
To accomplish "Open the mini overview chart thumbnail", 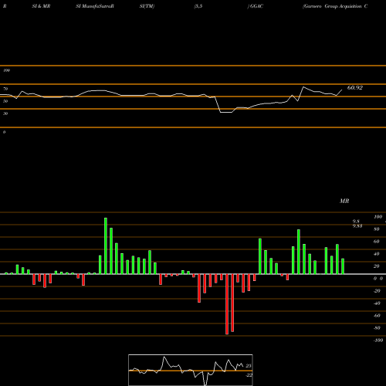I will tap(191, 370).
